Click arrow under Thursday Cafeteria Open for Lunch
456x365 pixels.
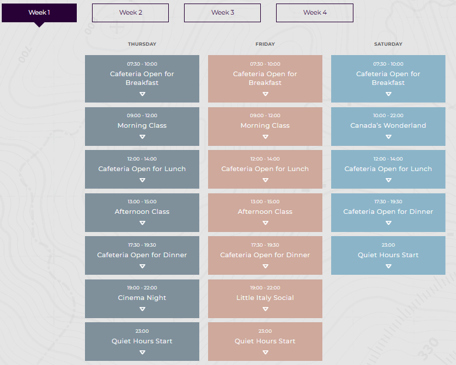pos(142,180)
